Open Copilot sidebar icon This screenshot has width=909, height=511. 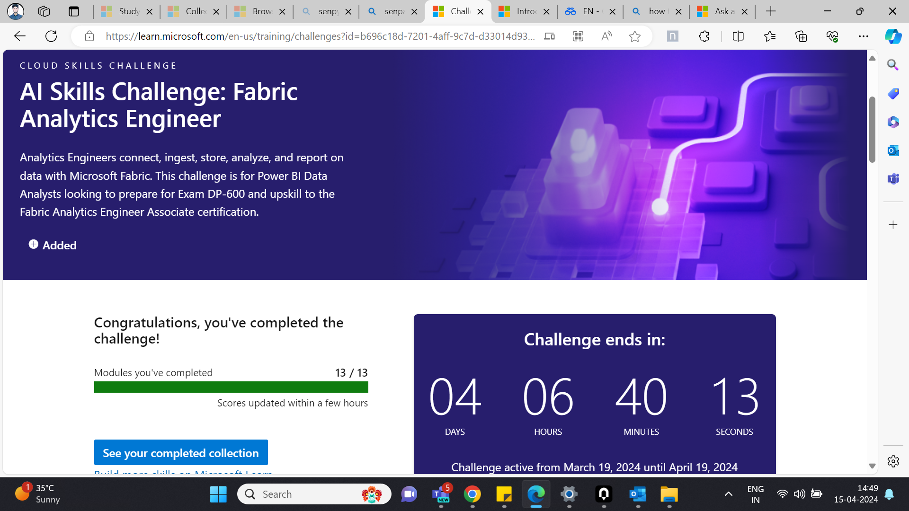coord(893,36)
